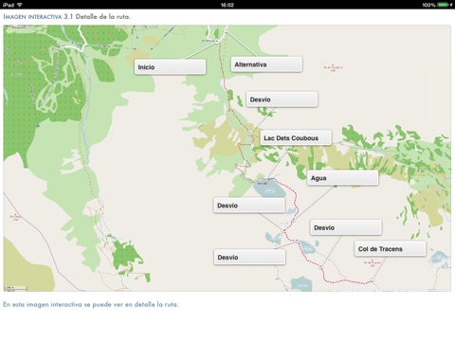Click the 100% battery percentage text
455x341 pixels.
428,5
